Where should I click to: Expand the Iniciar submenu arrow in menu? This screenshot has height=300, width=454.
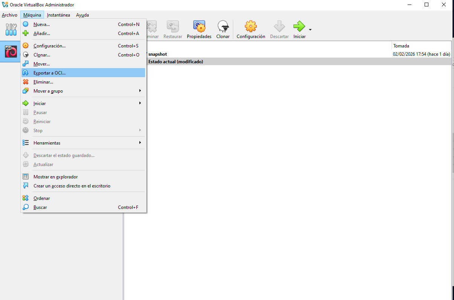tap(140, 103)
